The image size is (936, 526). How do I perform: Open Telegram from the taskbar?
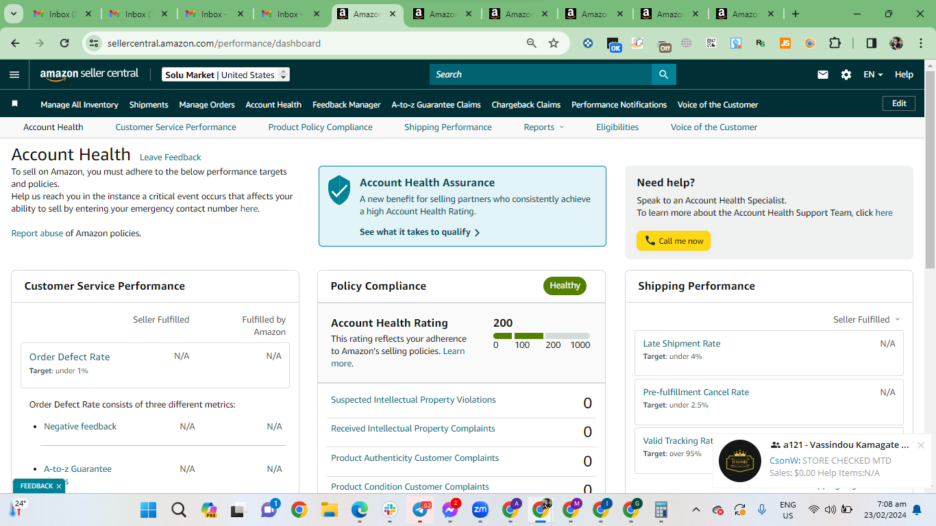pos(420,510)
